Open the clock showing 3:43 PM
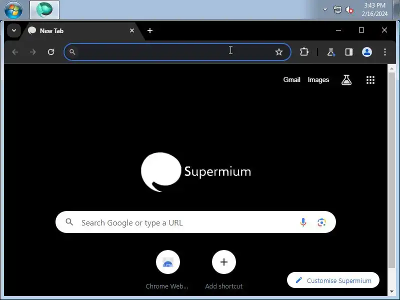 pos(374,9)
